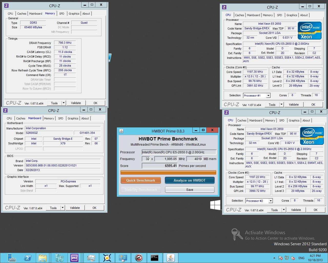The width and height of the screenshot is (328, 263).
Task: Click the 4019 MB mem field
Action: tap(194, 159)
